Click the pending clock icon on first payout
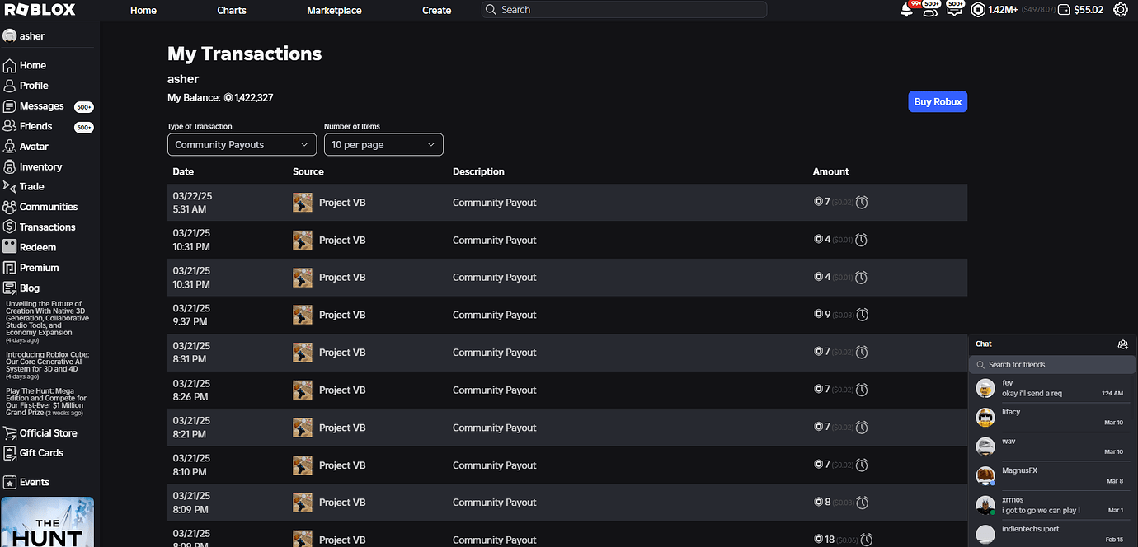Viewport: 1138px width, 547px height. point(862,203)
